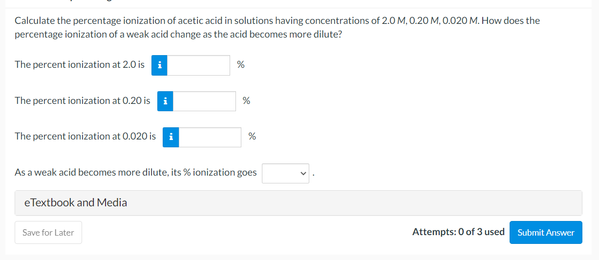Expand the eTextbook and Media section
Screen dimensions: 599x260
76,202
